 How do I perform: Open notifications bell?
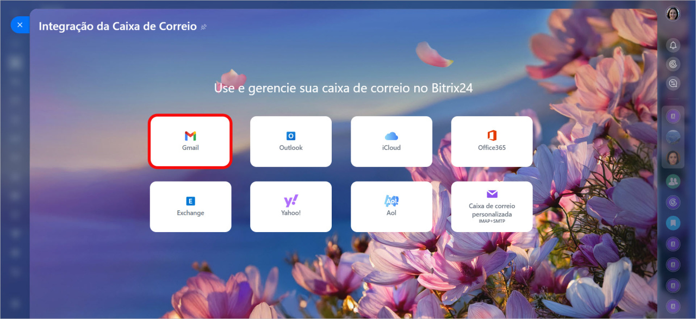673,45
